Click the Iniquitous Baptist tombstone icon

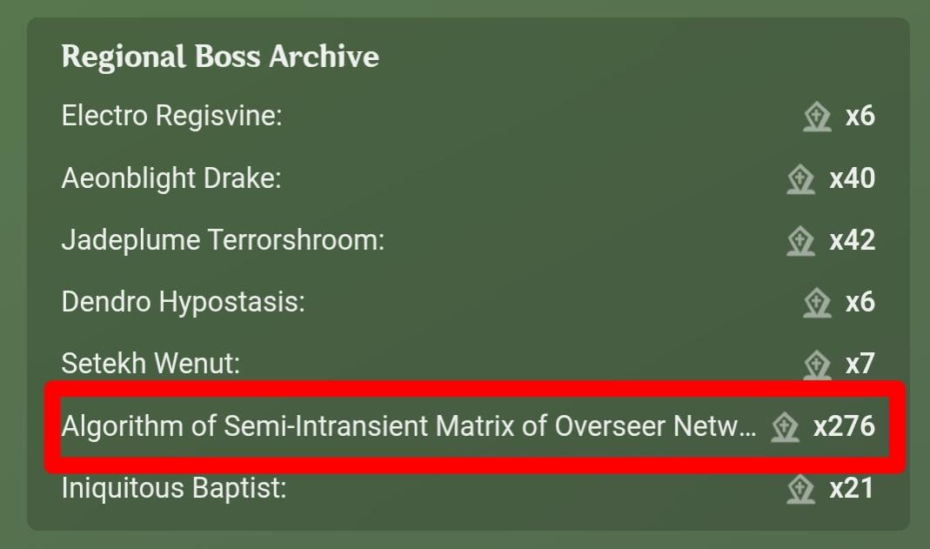800,489
